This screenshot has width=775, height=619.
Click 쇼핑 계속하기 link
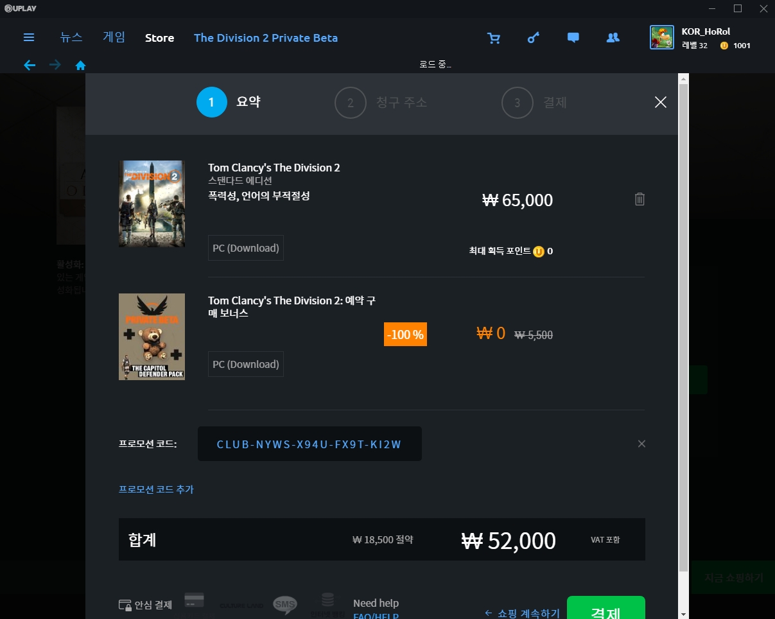point(522,613)
